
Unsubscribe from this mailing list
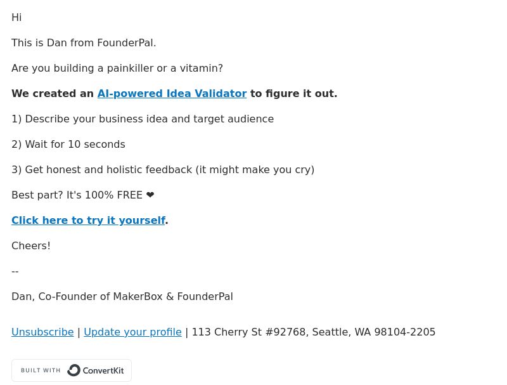point(42,332)
